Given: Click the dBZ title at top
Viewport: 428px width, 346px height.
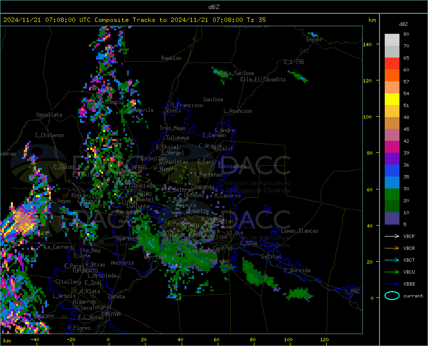Looking at the screenshot, I should (x=214, y=7).
